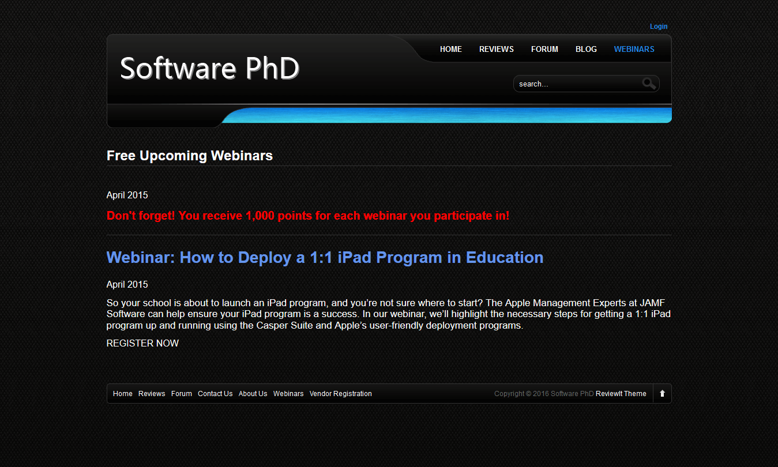Viewport: 778px width, 467px height.
Task: Open Reviews from the footer menu
Action: click(152, 394)
